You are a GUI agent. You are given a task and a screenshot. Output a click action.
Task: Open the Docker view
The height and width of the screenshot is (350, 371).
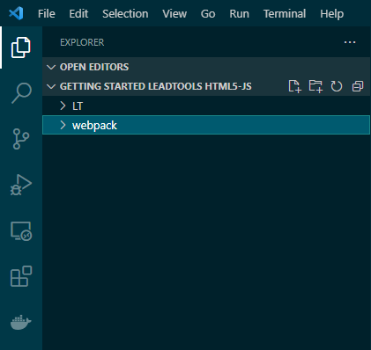21,322
